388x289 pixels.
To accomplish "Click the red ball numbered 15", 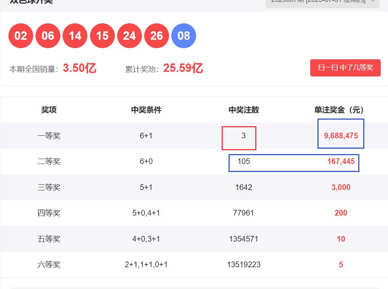I will pyautogui.click(x=102, y=36).
